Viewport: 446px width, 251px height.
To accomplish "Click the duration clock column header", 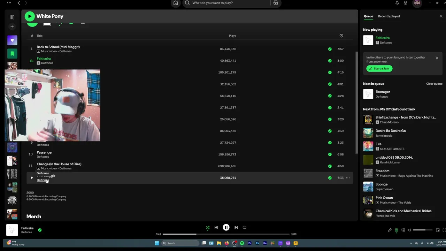I will (x=341, y=36).
